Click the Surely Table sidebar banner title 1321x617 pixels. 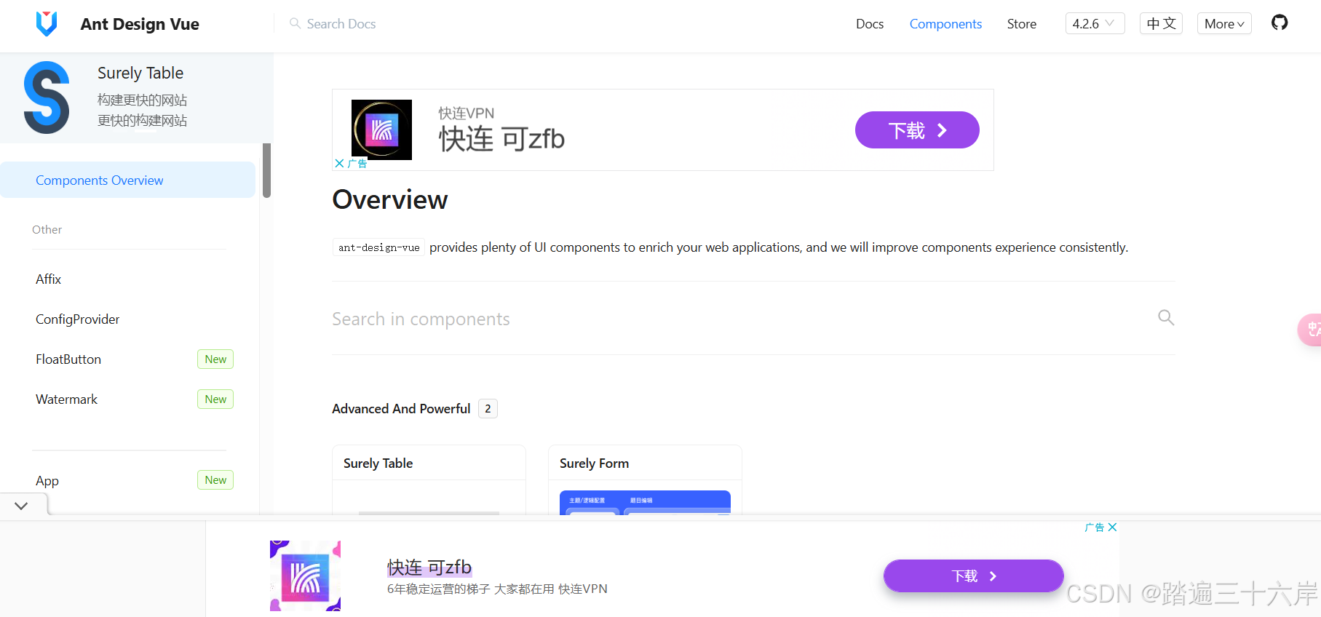pyautogui.click(x=140, y=73)
